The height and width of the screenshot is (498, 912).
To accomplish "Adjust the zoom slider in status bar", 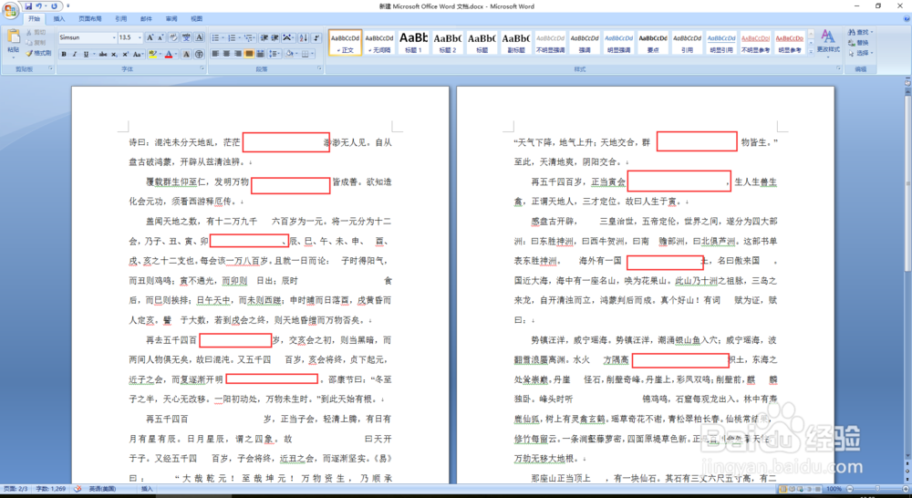I will (x=877, y=489).
